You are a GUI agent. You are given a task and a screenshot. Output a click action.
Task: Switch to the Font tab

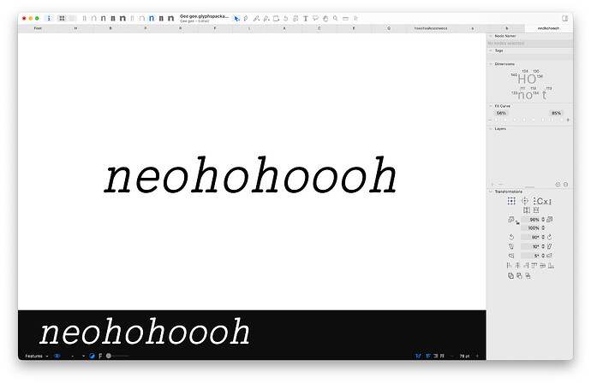click(38, 28)
